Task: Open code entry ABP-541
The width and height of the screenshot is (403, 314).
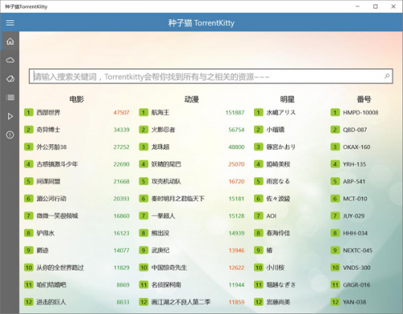Action: pos(354,181)
